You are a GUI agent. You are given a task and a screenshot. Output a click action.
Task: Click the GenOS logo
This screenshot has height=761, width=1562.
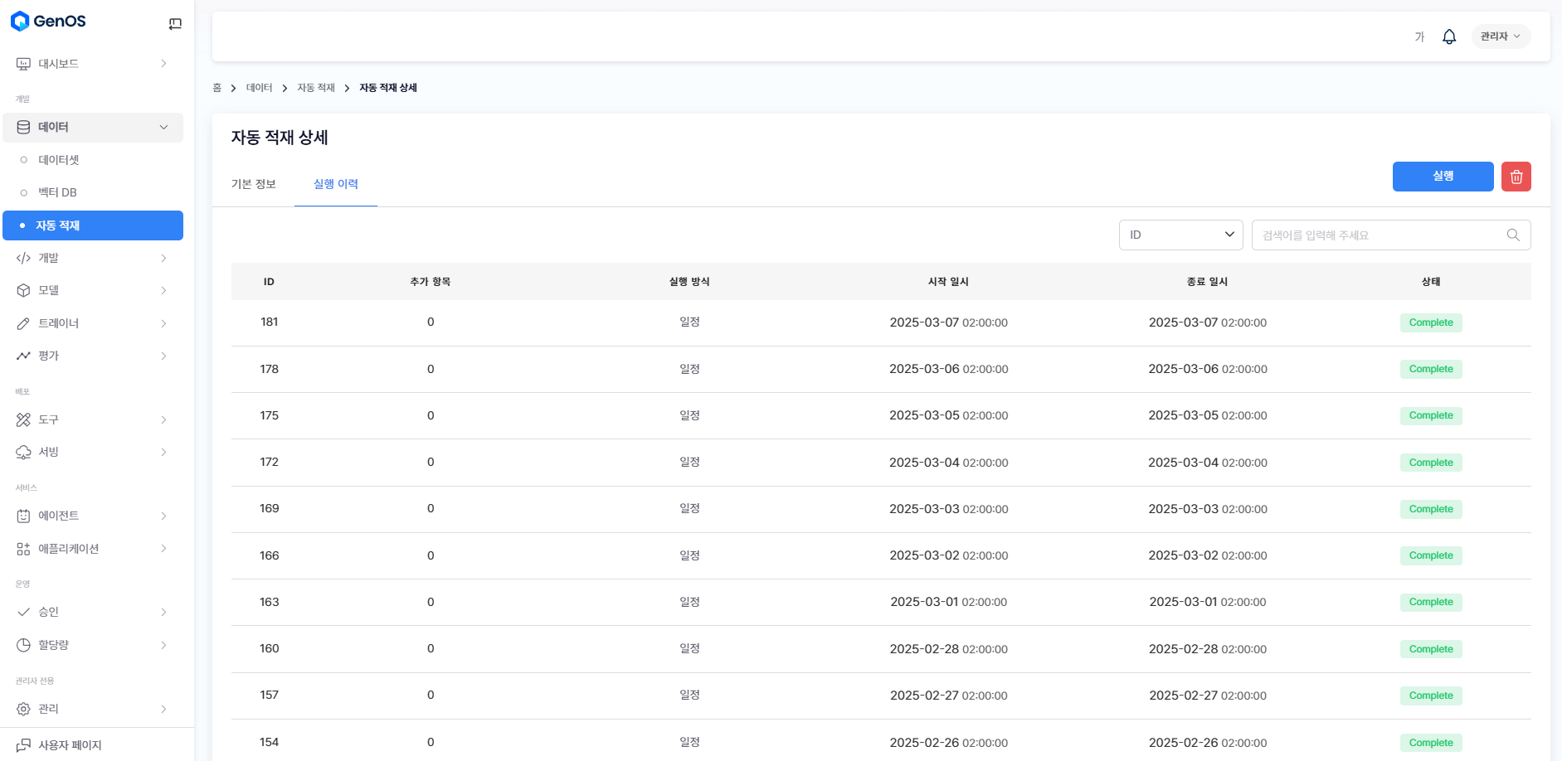click(48, 22)
